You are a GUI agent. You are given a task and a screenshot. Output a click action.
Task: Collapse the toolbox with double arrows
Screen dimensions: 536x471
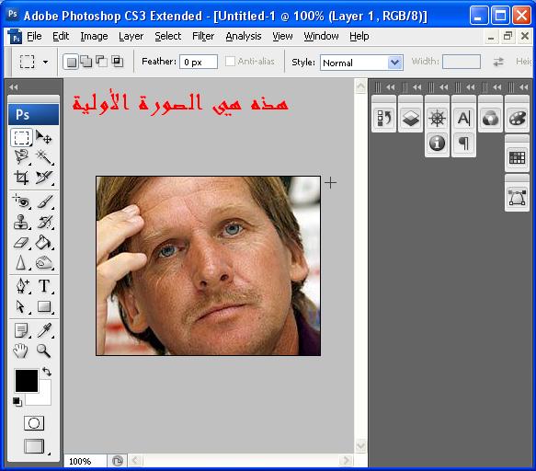[14, 87]
